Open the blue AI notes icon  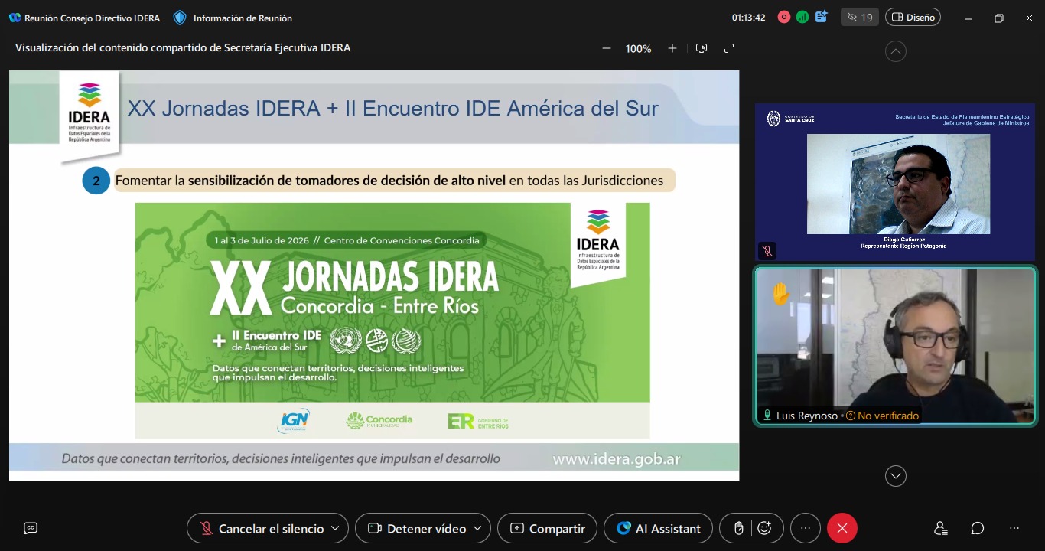click(822, 17)
